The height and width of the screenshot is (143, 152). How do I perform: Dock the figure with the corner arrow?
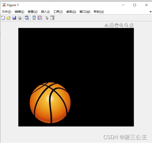[150, 12]
